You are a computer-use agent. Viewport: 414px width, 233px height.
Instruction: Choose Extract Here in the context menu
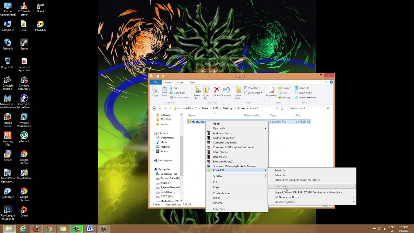[237, 157]
